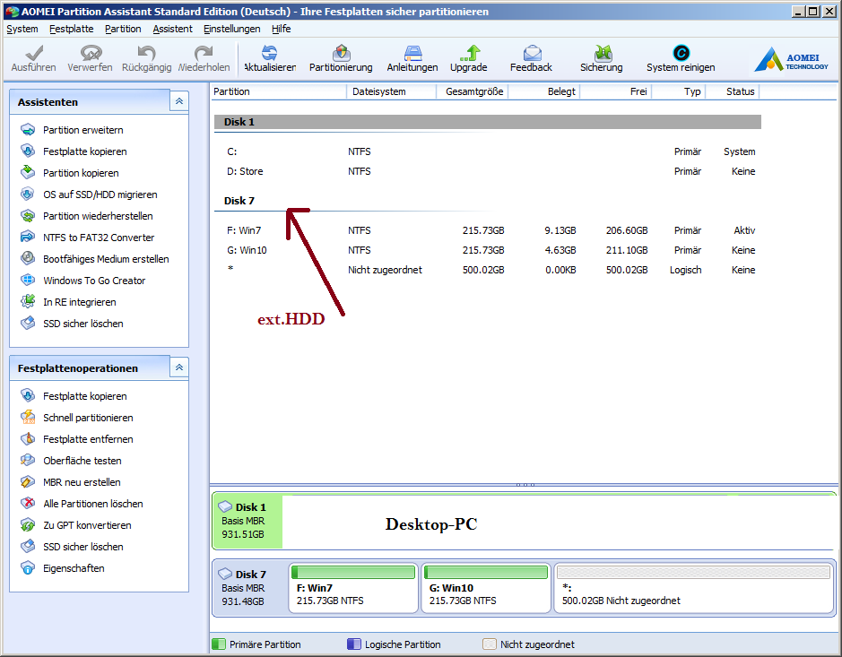
Task: Open the System menu
Action: [22, 29]
